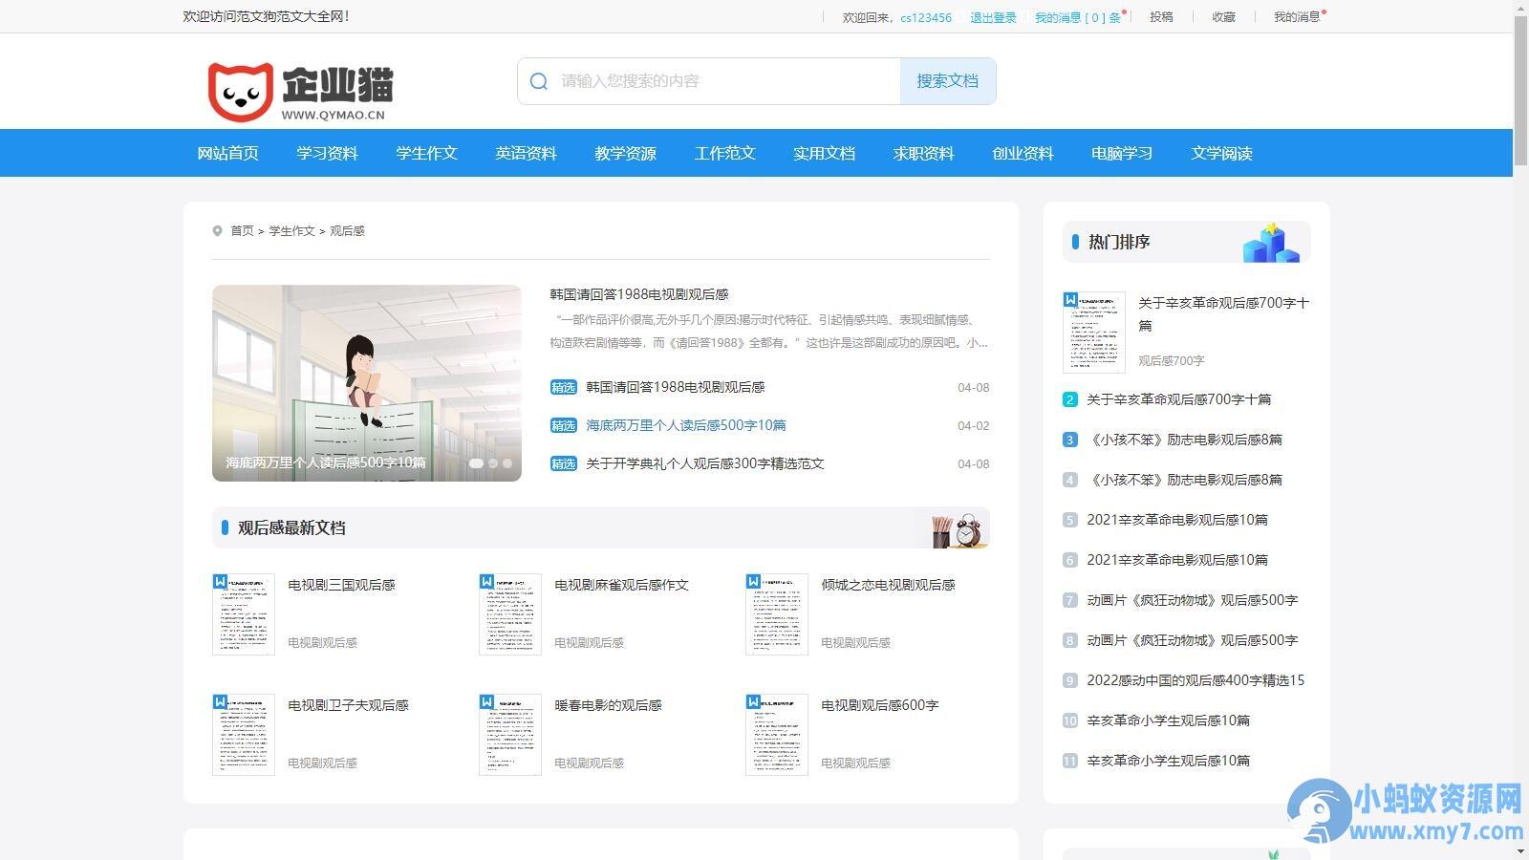This screenshot has width=1529, height=860.
Task: Open 工作范文 navigation menu
Action: pyautogui.click(x=725, y=153)
